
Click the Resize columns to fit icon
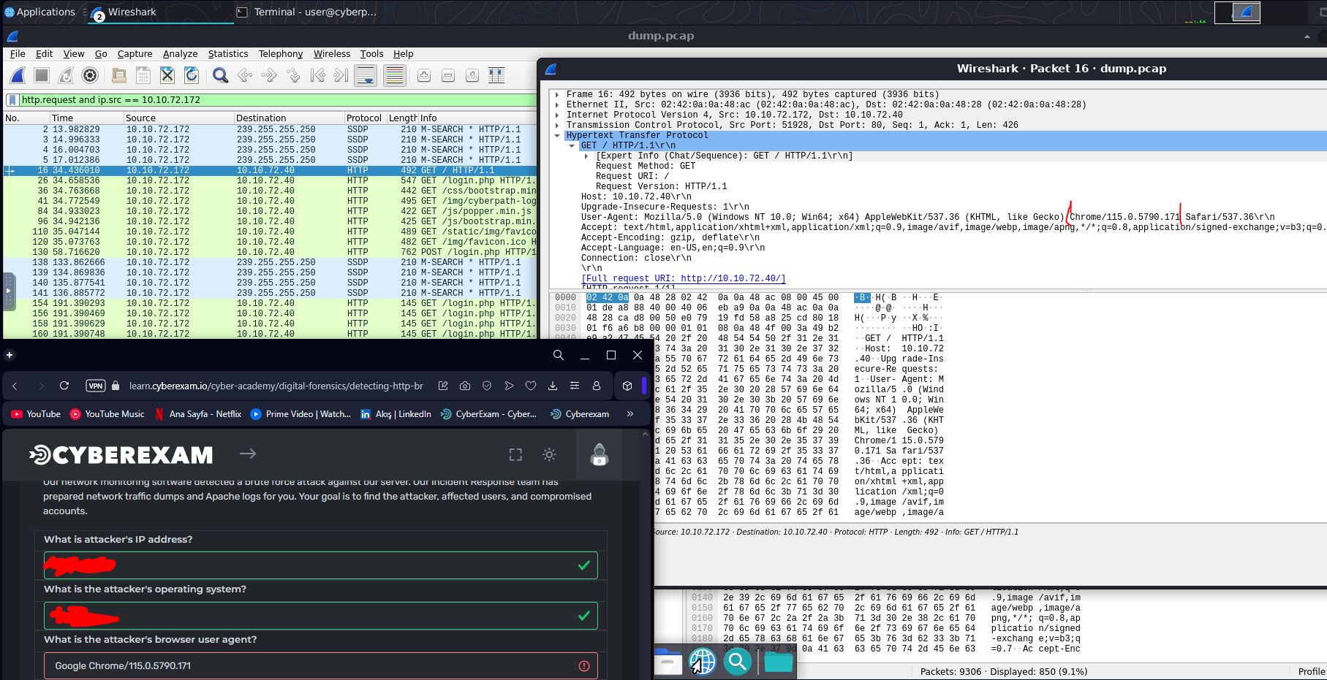496,75
